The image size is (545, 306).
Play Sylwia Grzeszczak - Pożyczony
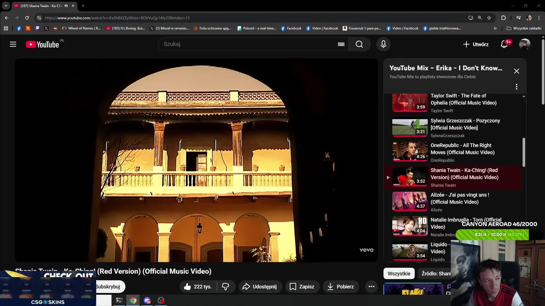coord(465,124)
